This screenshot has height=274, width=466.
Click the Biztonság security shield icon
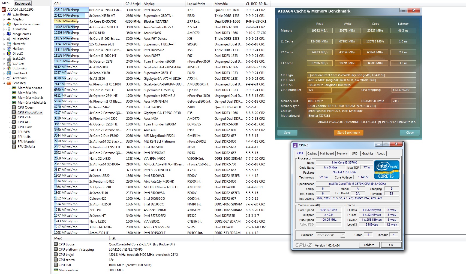pyautogui.click(x=9, y=68)
